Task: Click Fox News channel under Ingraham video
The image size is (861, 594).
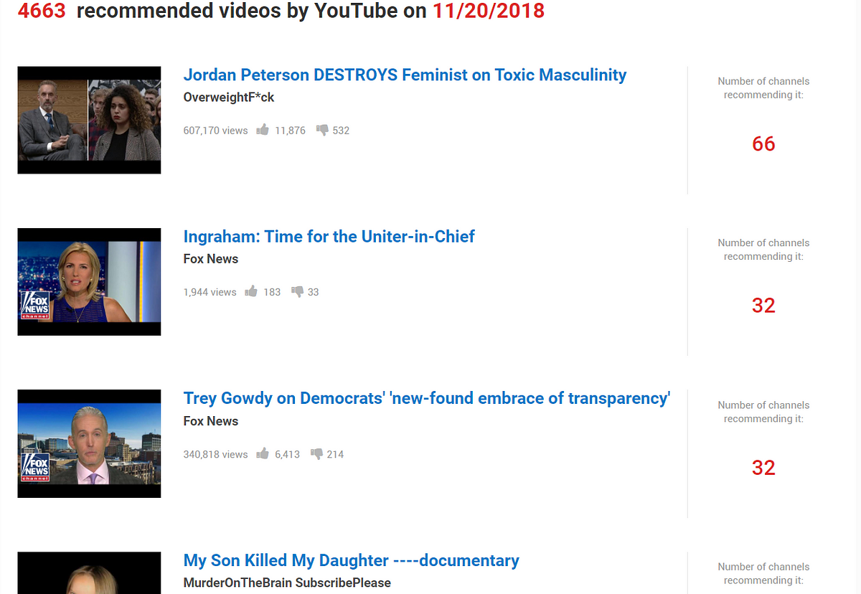Action: pos(211,259)
